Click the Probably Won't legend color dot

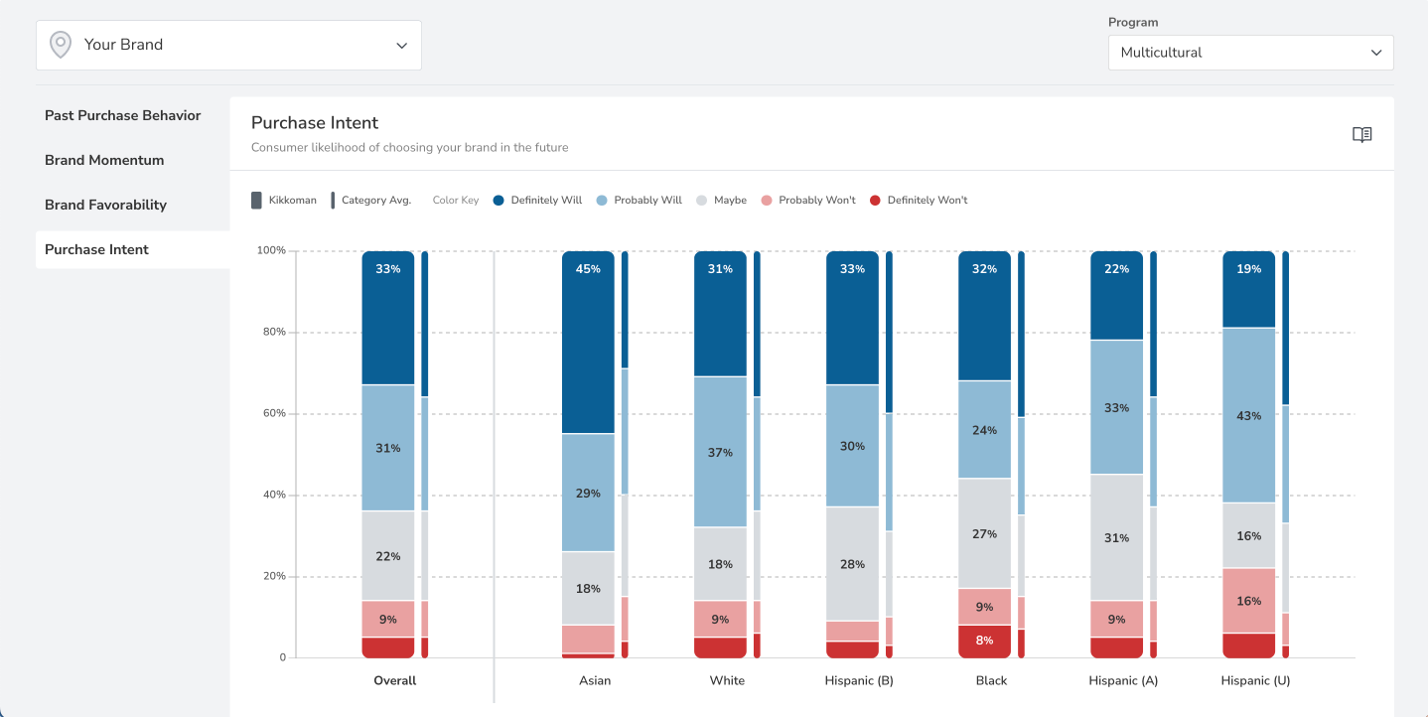click(767, 201)
